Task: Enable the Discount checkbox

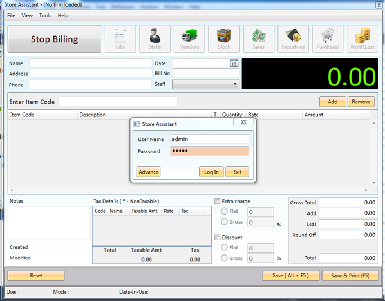Action: [217, 238]
